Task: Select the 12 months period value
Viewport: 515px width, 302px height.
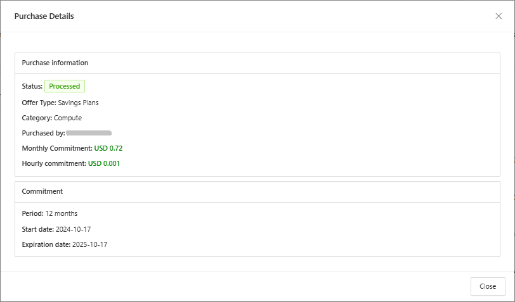Action: pyautogui.click(x=62, y=214)
